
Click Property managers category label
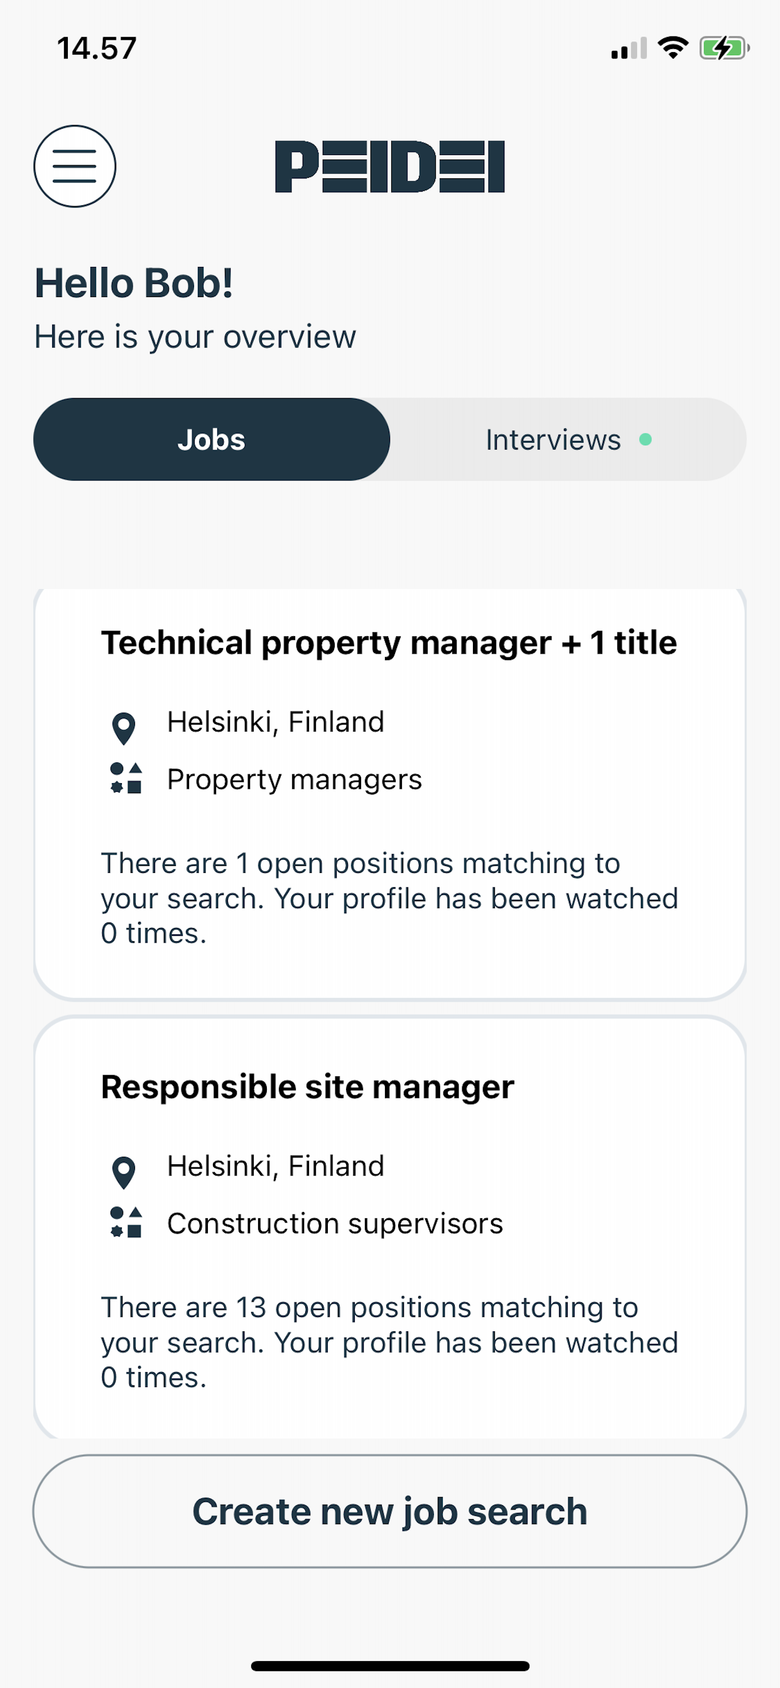pos(295,779)
